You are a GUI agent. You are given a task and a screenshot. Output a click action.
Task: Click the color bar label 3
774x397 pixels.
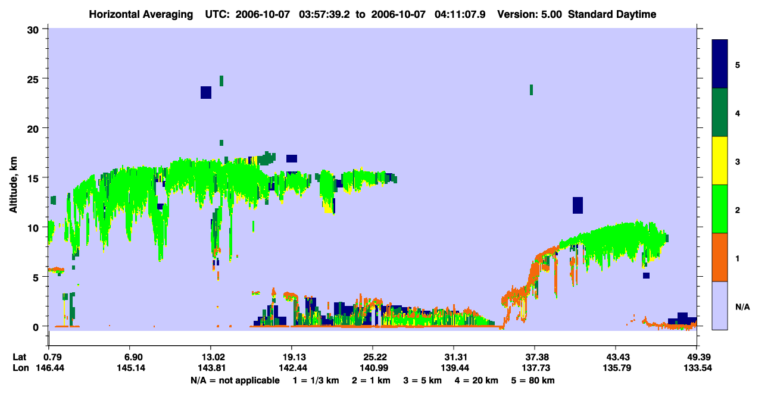point(738,161)
